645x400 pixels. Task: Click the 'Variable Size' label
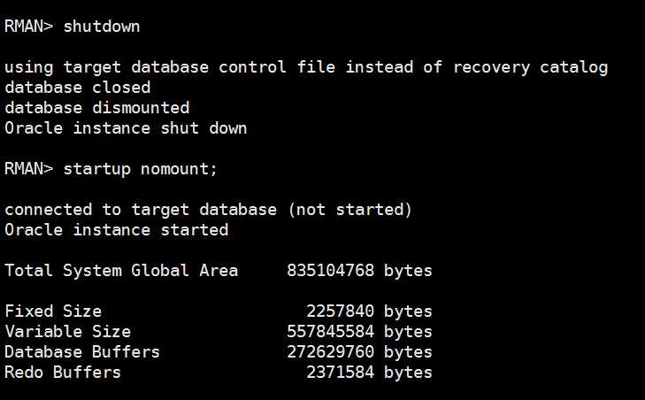point(68,331)
